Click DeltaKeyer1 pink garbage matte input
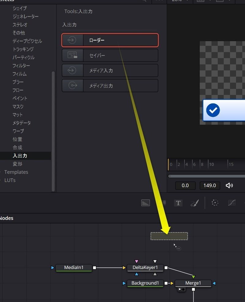 [x=137, y=261]
